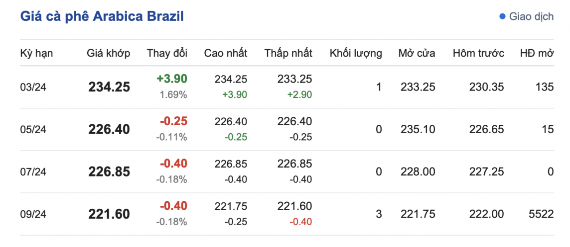Sort by the Giá khớp column header
The image size is (570, 247).
click(108, 53)
